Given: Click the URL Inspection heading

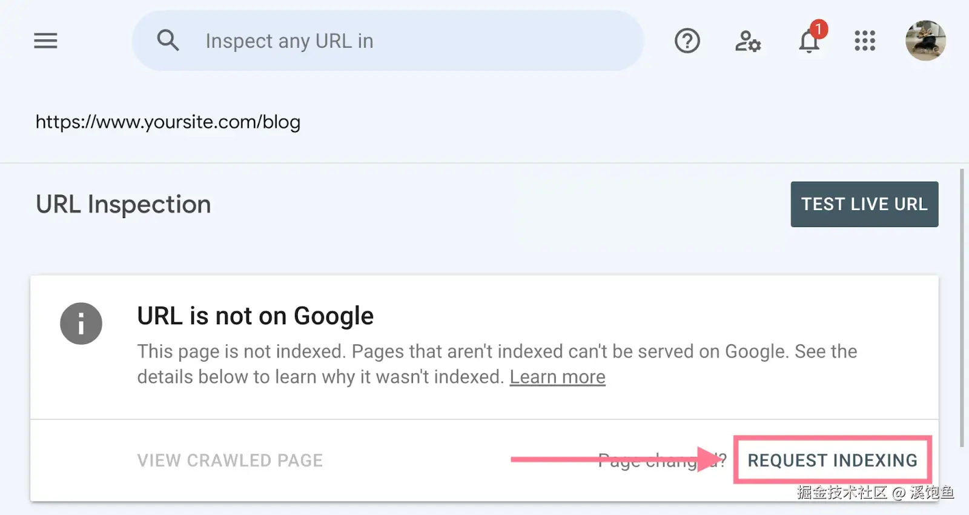Looking at the screenshot, I should (124, 204).
